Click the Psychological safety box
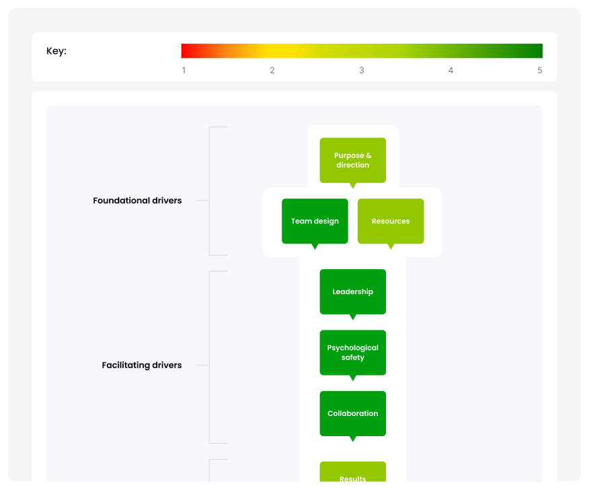The height and width of the screenshot is (490, 589). point(352,353)
